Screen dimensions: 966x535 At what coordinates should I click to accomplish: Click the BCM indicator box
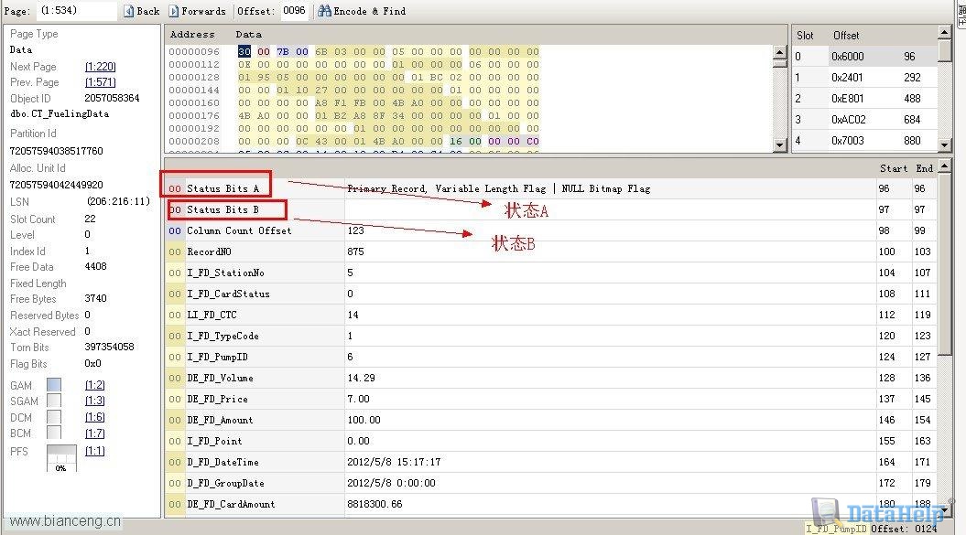coord(54,433)
